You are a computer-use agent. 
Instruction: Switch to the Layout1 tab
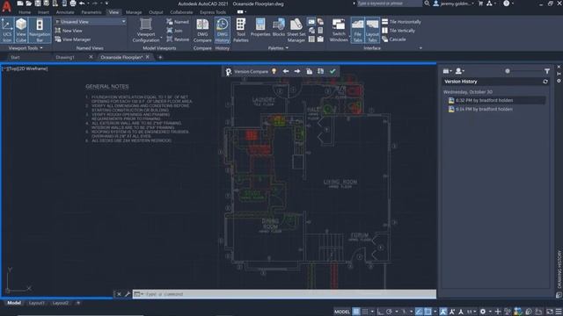[x=36, y=303]
